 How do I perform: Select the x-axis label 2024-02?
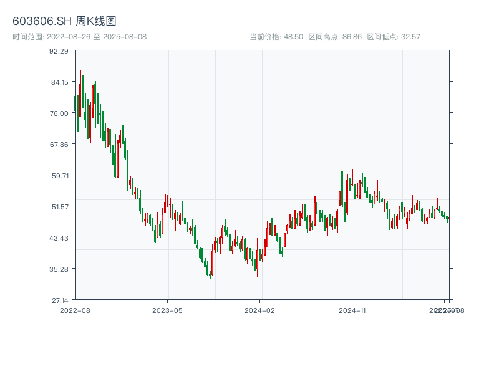pyautogui.click(x=259, y=310)
